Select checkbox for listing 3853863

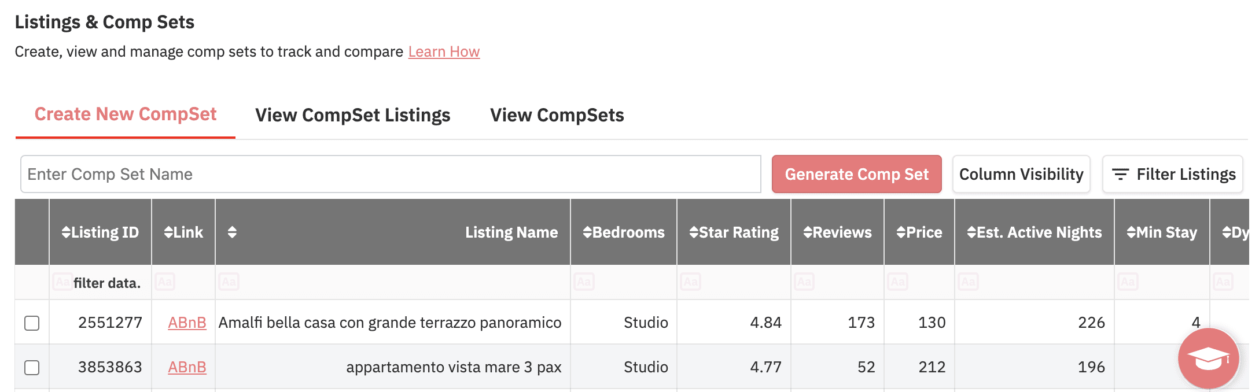[x=32, y=367]
